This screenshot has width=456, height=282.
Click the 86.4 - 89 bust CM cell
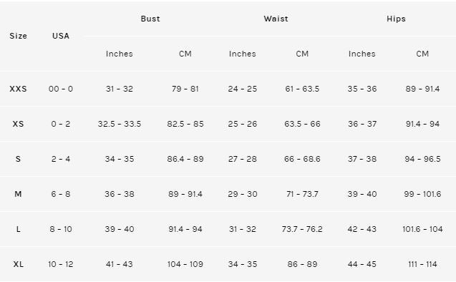[x=185, y=159]
